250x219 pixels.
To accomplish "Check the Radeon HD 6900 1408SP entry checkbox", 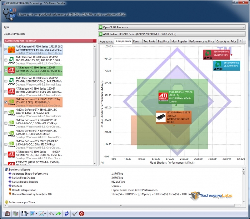I will tap(6, 81).
